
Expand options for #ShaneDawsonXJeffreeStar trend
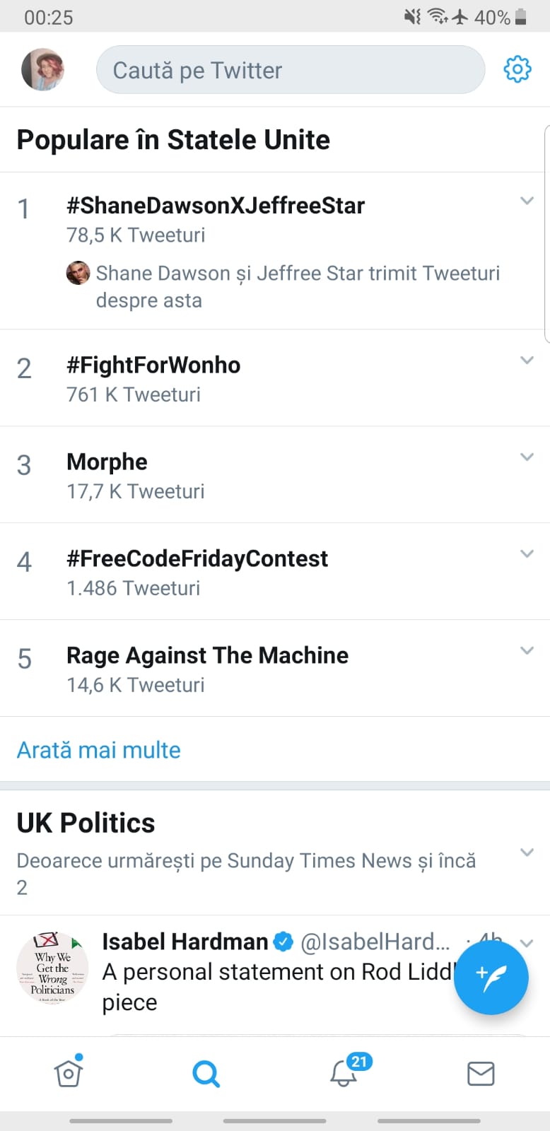[x=527, y=201]
